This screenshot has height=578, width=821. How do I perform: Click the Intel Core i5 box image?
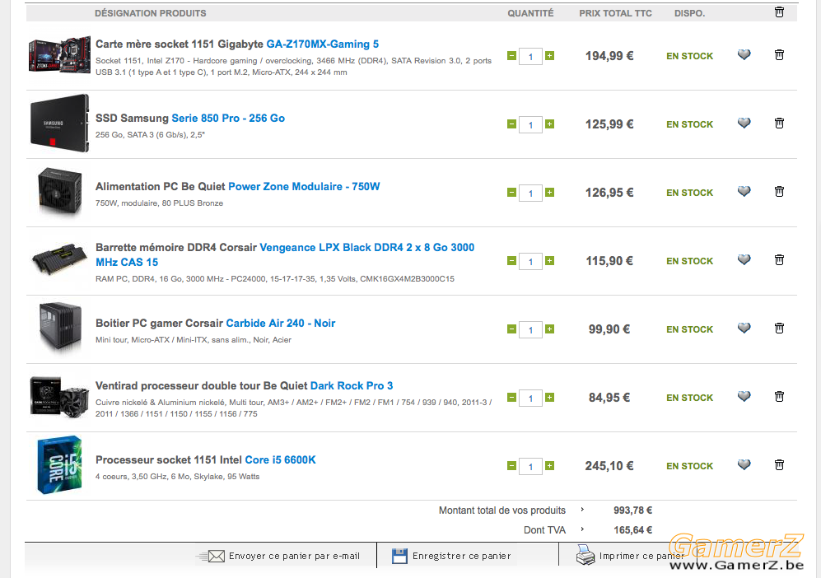pos(59,465)
